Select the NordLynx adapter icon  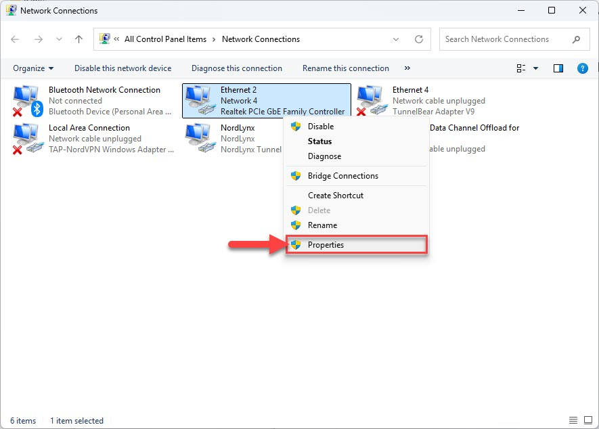pyautogui.click(x=200, y=139)
